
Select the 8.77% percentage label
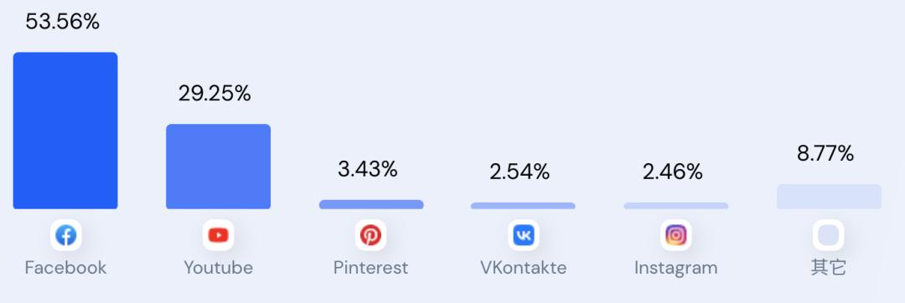click(825, 153)
